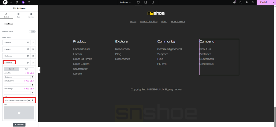Duplicate the Partners menu item
This screenshot has width=276, height=127.
(x=28, y=49)
